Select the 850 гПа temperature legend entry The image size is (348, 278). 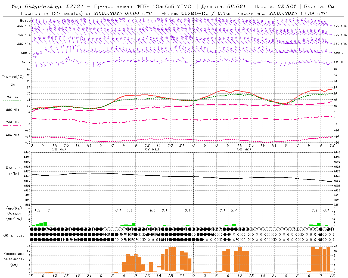coord(13,110)
